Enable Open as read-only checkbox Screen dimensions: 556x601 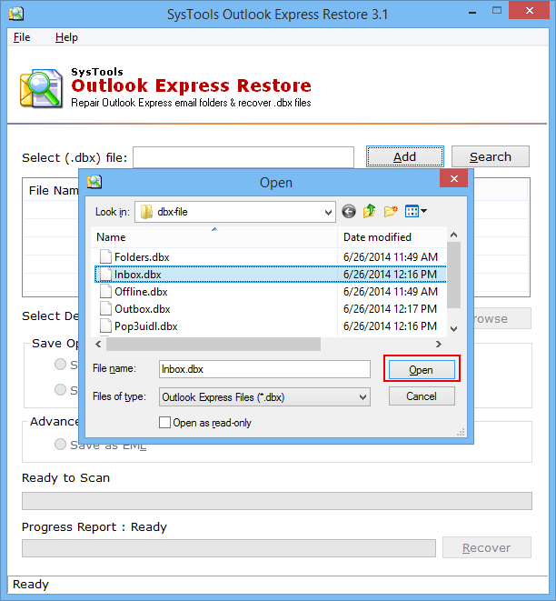pyautogui.click(x=164, y=423)
